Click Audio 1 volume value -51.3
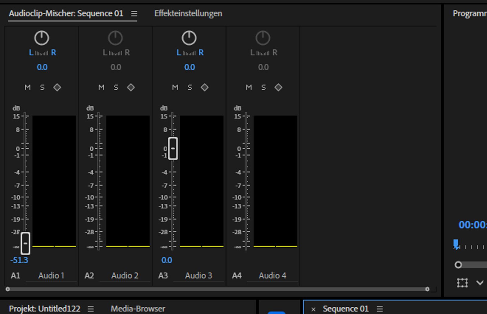 click(19, 260)
